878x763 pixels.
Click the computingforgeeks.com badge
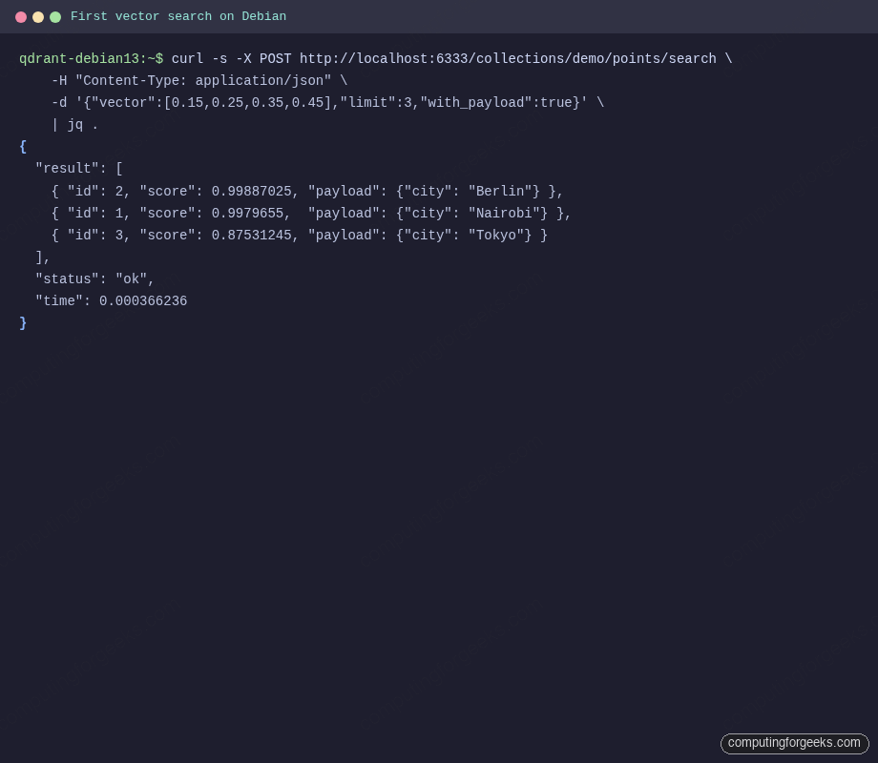(794, 743)
